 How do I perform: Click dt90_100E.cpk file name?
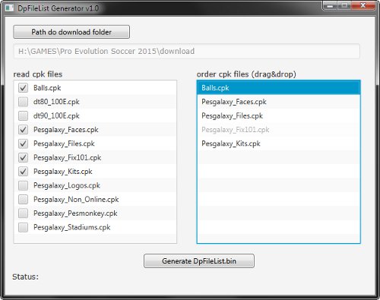point(56,115)
